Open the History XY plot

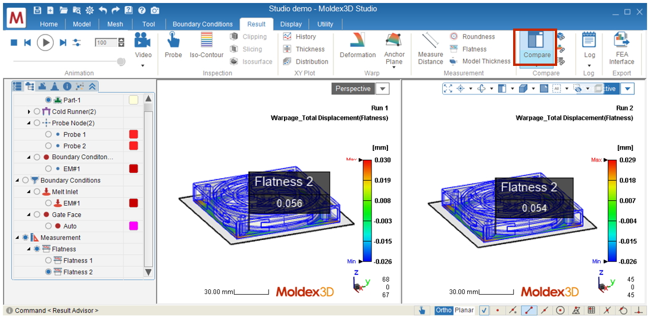coord(300,36)
